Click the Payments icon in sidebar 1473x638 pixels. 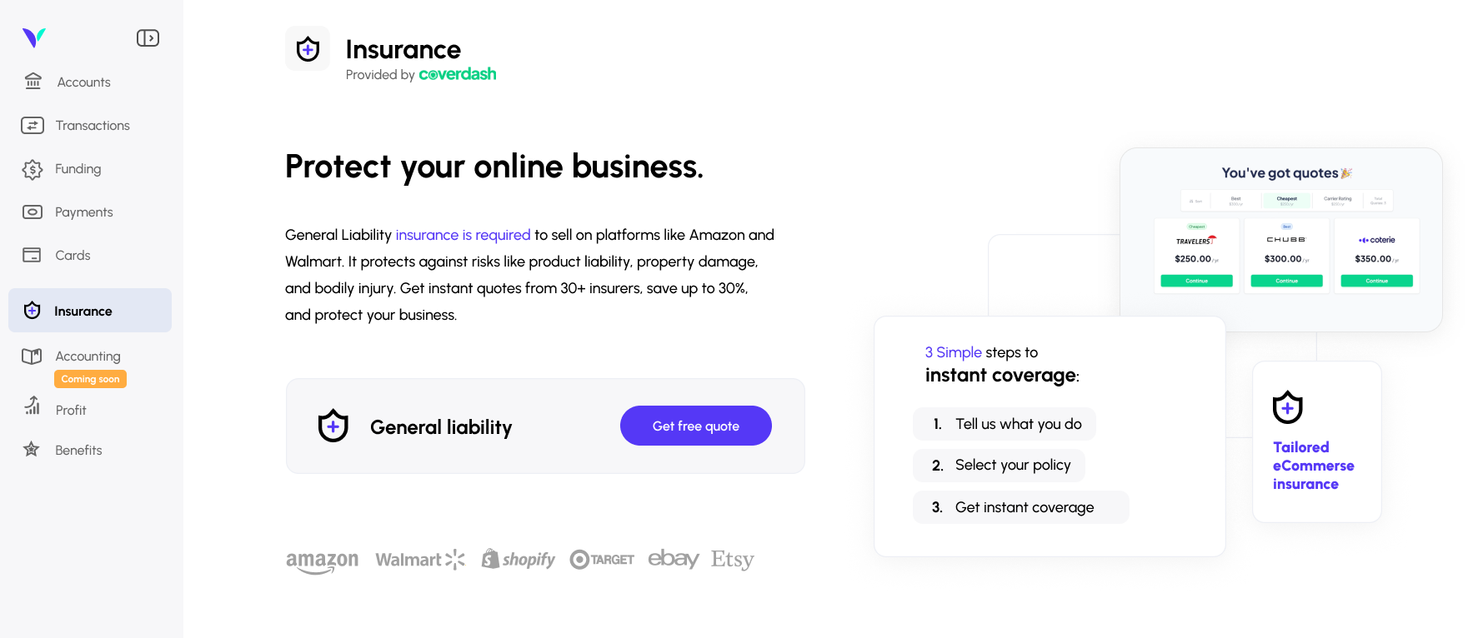click(33, 212)
